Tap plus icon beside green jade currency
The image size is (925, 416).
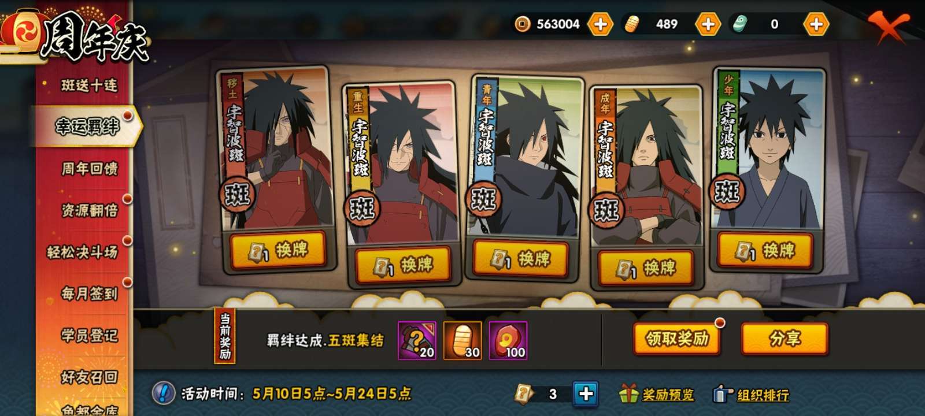coord(816,24)
